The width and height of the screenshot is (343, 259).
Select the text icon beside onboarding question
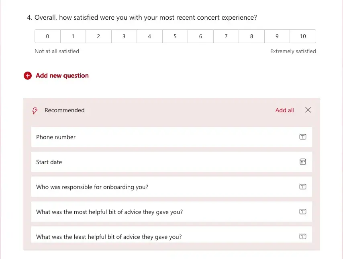click(x=302, y=187)
